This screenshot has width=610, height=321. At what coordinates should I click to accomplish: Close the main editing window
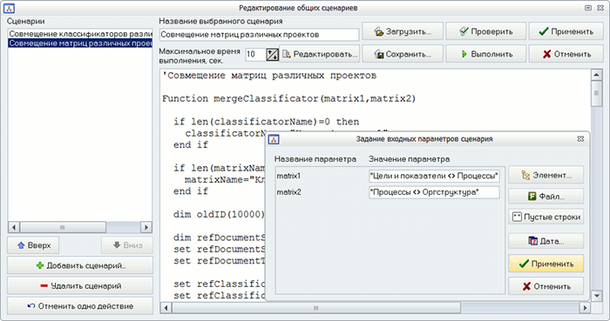point(600,8)
